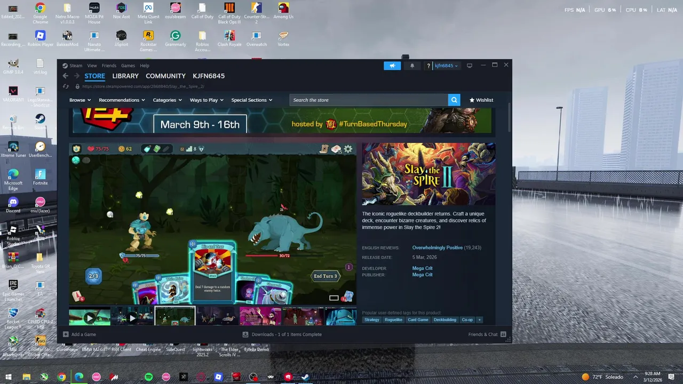Expand the Categories dropdown

(x=168, y=100)
